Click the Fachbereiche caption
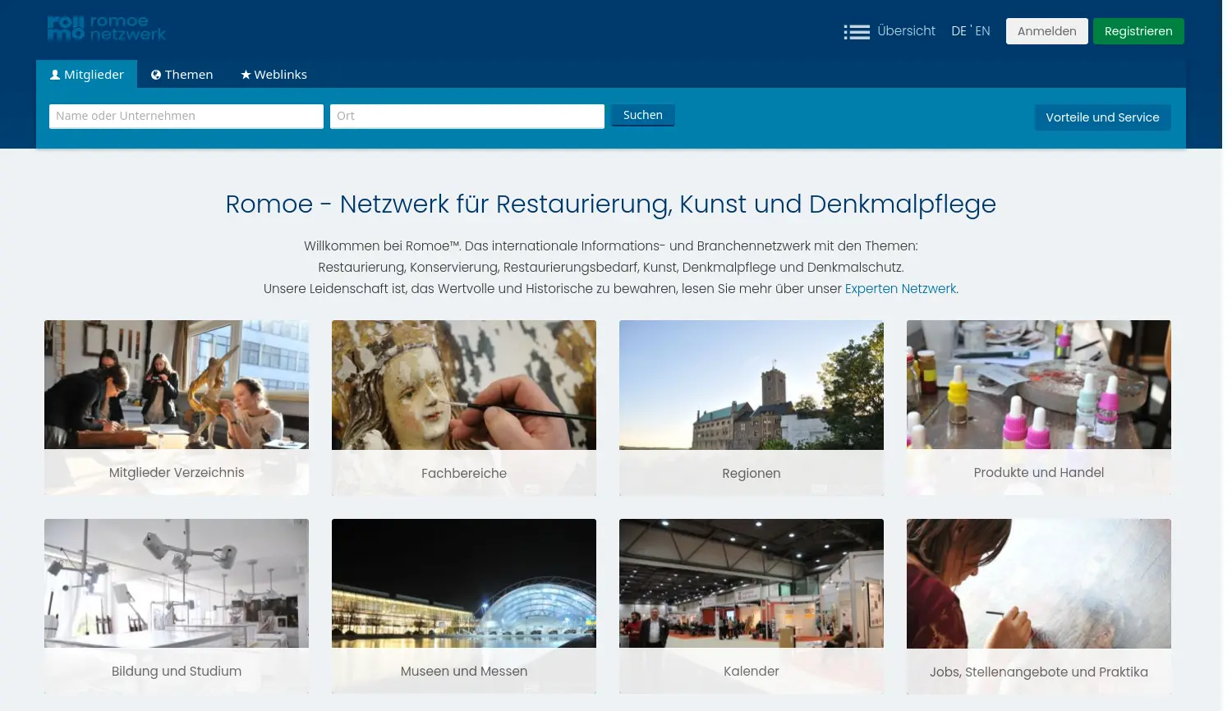 (x=464, y=474)
